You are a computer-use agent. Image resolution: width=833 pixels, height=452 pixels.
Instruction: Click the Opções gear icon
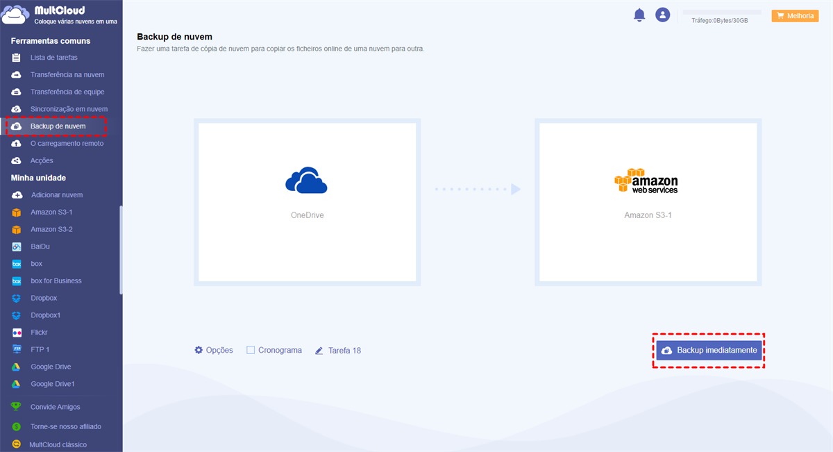tap(199, 350)
